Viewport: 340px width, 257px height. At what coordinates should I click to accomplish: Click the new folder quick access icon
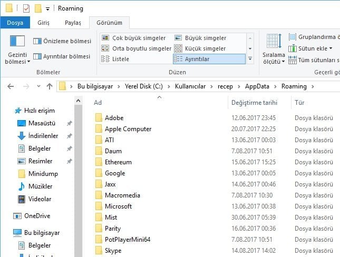coord(38,8)
